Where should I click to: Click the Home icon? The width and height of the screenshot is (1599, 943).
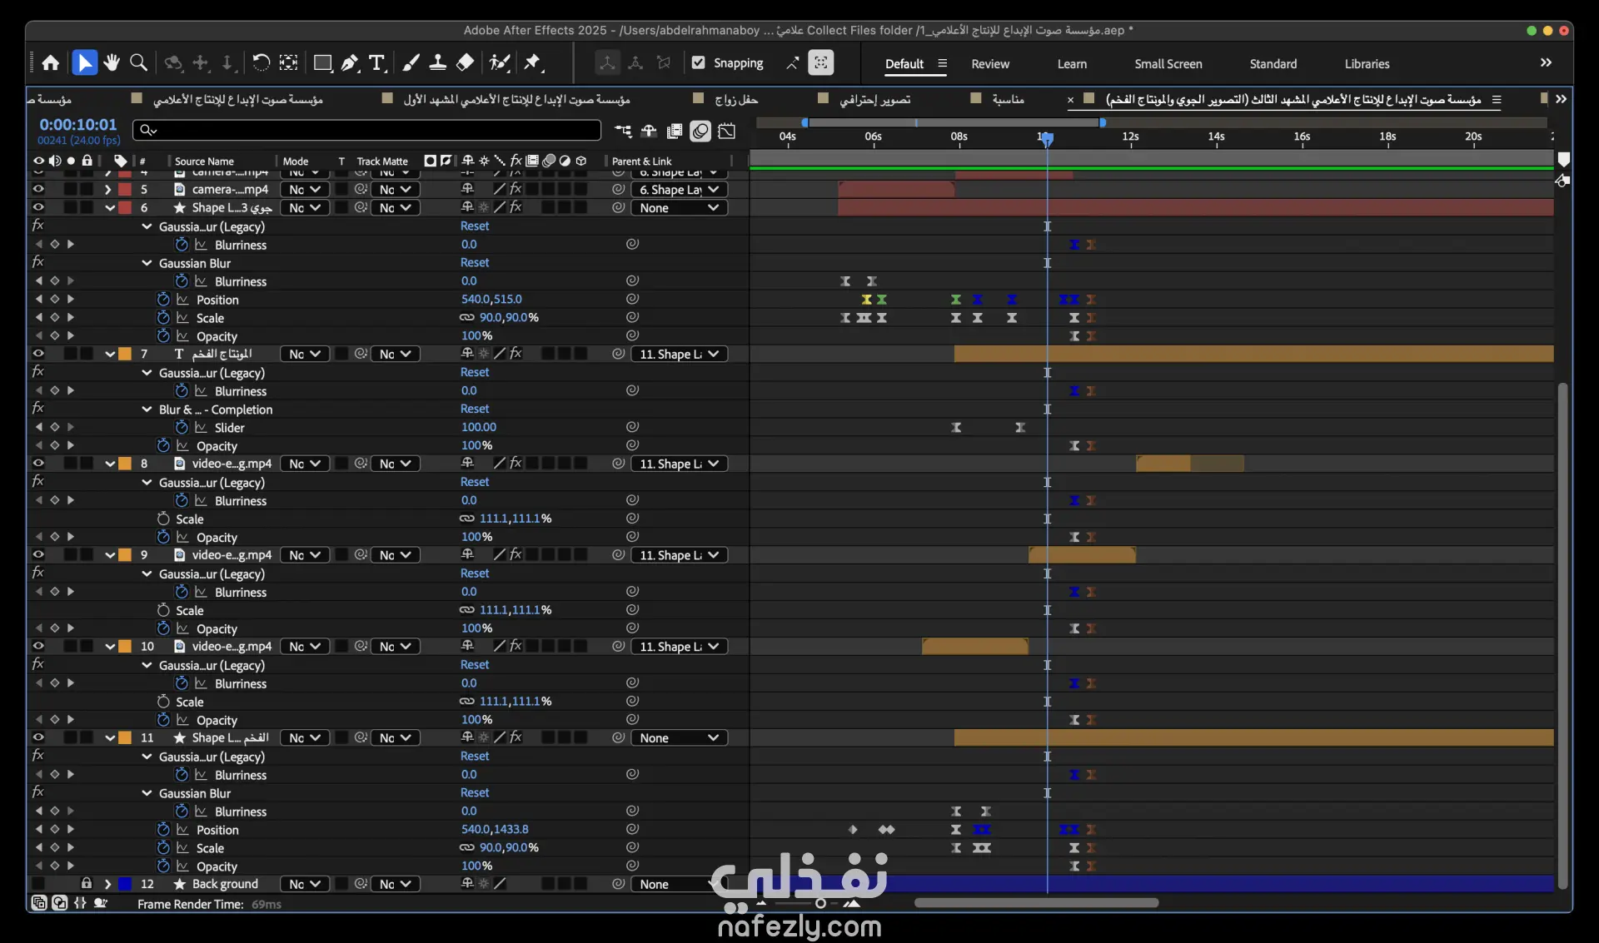[51, 62]
